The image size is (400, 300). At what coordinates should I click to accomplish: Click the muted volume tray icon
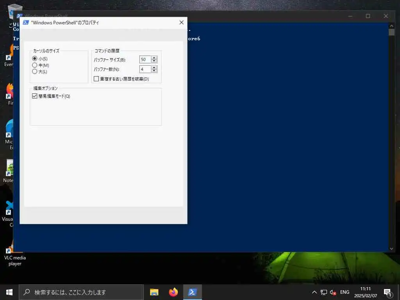coord(333,292)
